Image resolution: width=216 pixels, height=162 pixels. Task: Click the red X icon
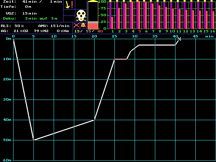click(76, 25)
